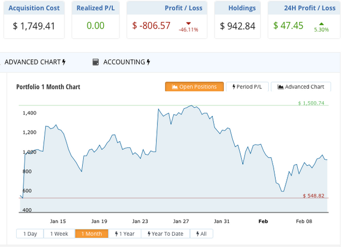Click the area chart icon in Advanced Chart button

point(280,87)
